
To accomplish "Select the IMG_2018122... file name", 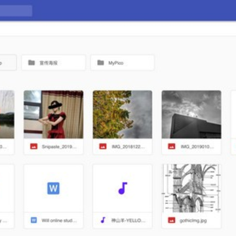I will click(x=128, y=147).
